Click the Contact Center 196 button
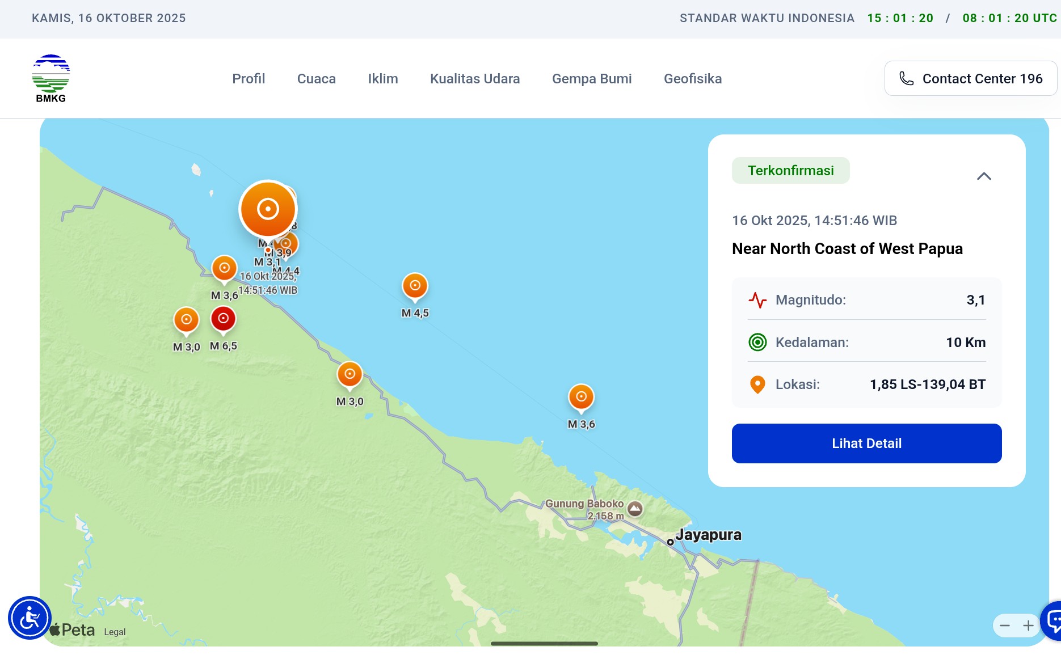 970,79
